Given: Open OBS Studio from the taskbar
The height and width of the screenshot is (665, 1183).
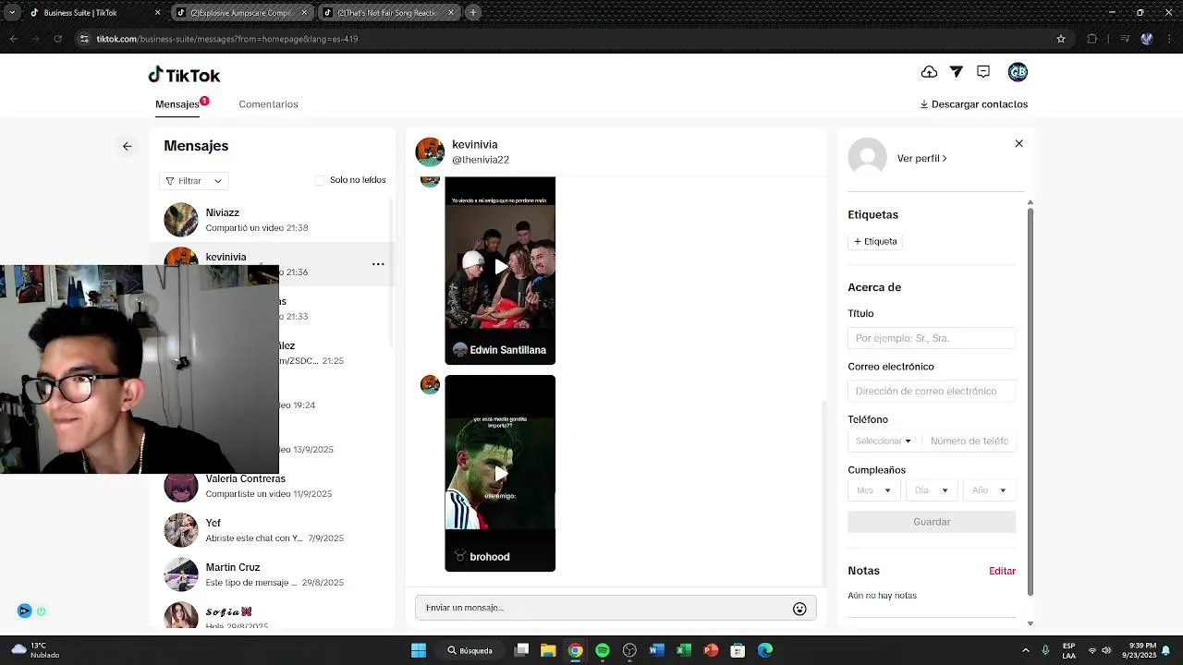Looking at the screenshot, I should (x=629, y=650).
